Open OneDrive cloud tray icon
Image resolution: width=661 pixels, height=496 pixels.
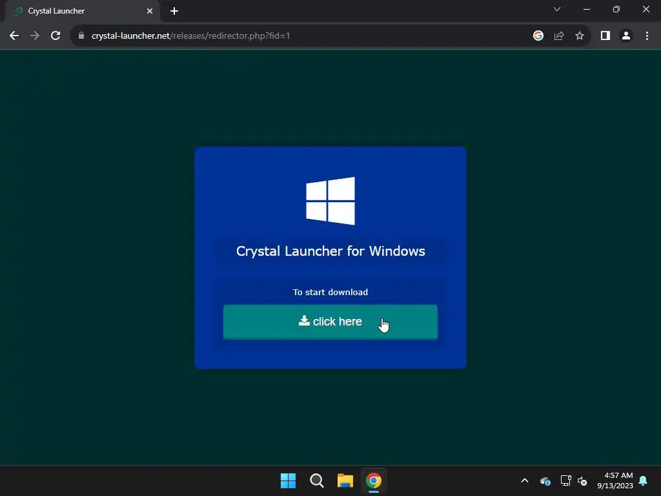click(x=545, y=480)
